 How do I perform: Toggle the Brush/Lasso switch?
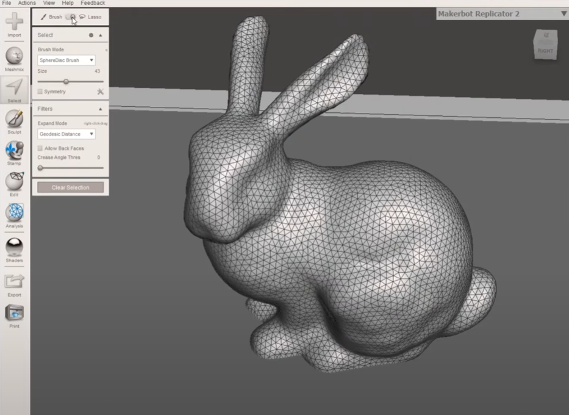pyautogui.click(x=71, y=16)
